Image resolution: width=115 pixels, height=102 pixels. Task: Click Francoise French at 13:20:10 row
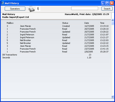click(x=28, y=29)
